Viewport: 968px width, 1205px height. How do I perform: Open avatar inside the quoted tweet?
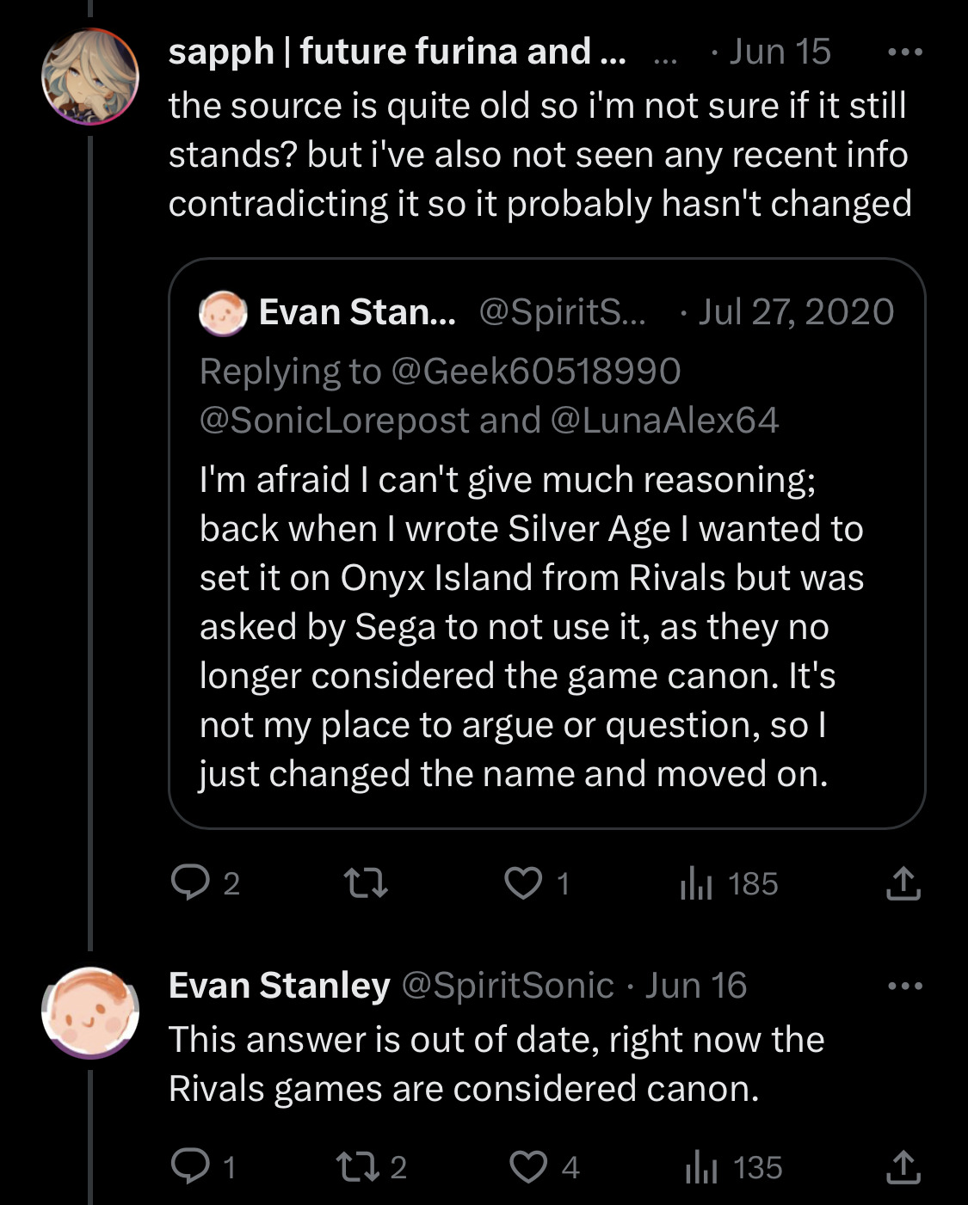(x=224, y=312)
